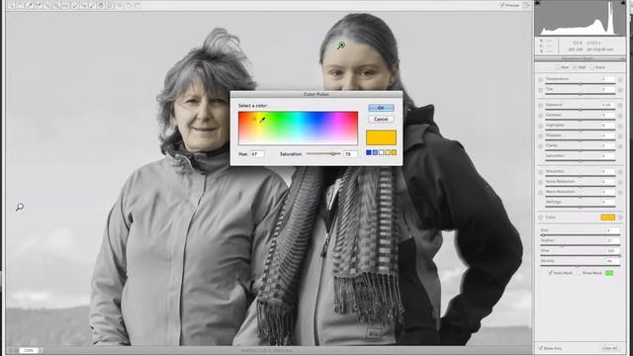Select the Zoom tool in the top toolbar
633x356 pixels.
(x=11, y=5)
